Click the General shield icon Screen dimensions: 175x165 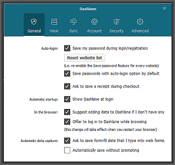34,22
